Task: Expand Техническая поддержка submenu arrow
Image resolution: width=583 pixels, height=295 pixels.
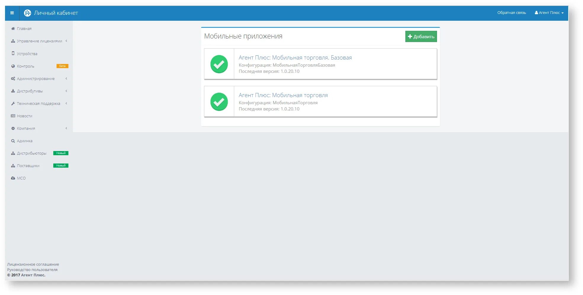Action: (66, 103)
